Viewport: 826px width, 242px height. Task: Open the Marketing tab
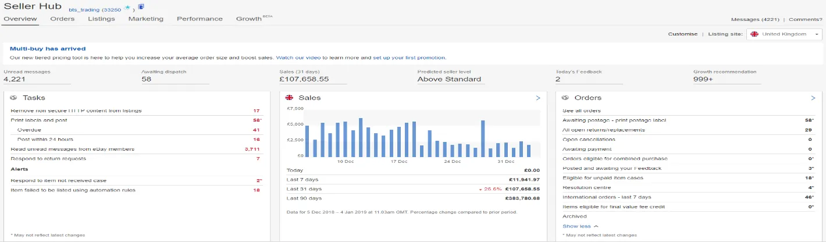tap(146, 19)
